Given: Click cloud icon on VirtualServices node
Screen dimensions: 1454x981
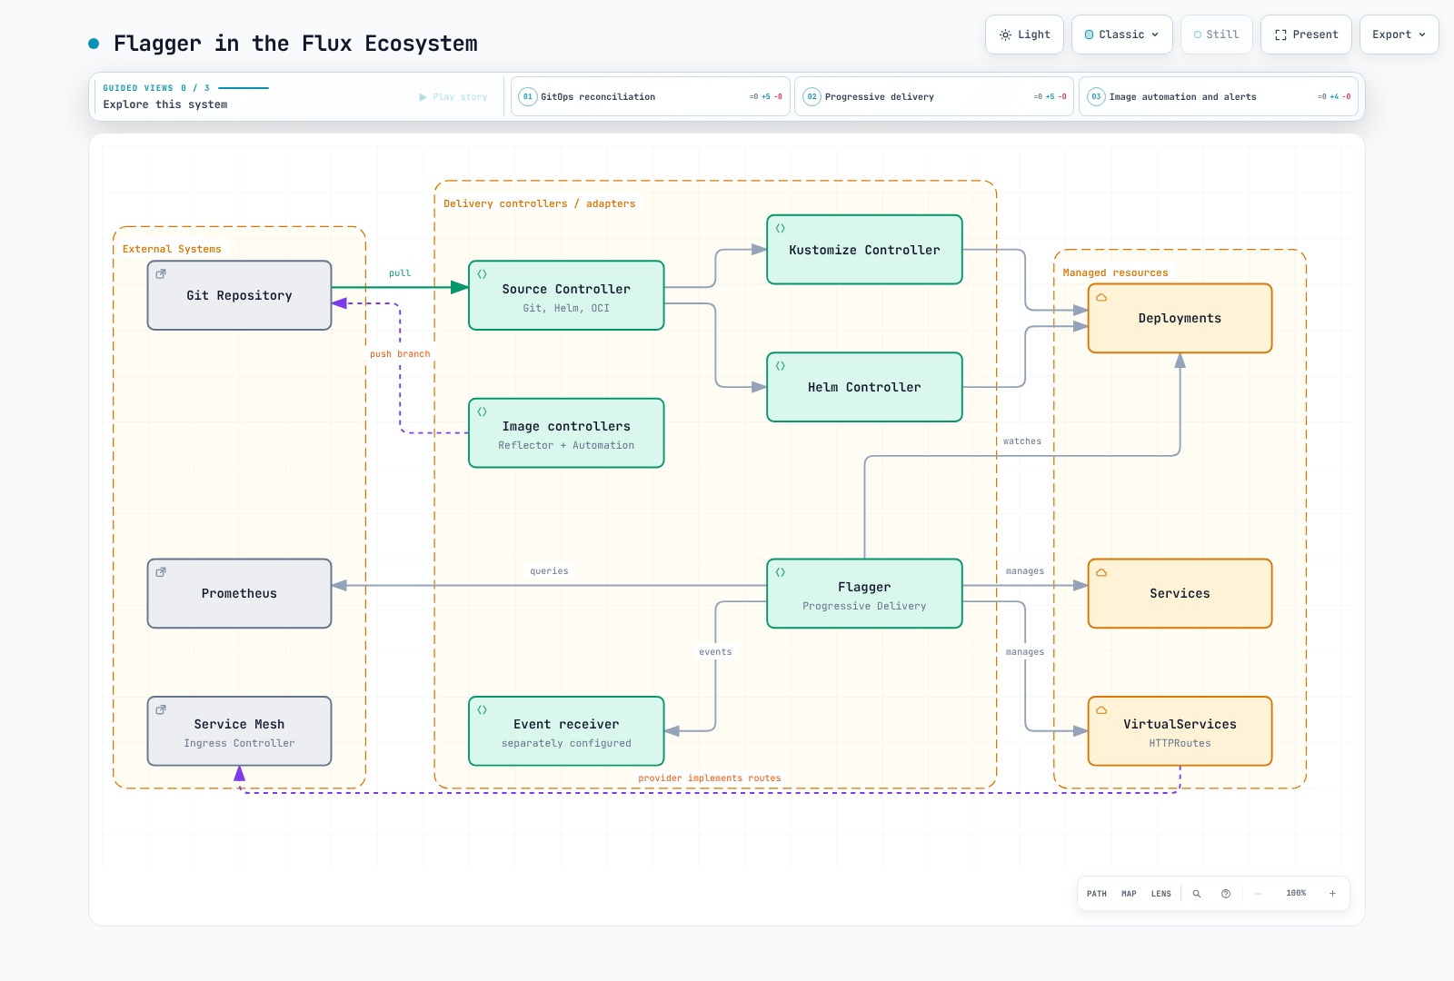Looking at the screenshot, I should pos(1101,709).
